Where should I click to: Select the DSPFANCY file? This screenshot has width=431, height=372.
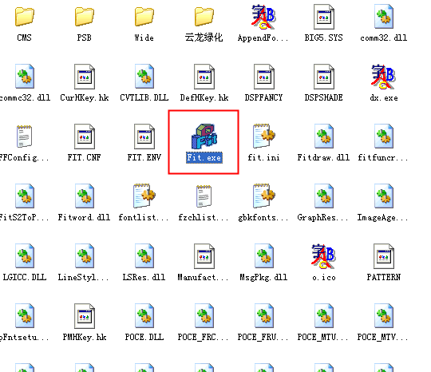click(264, 77)
